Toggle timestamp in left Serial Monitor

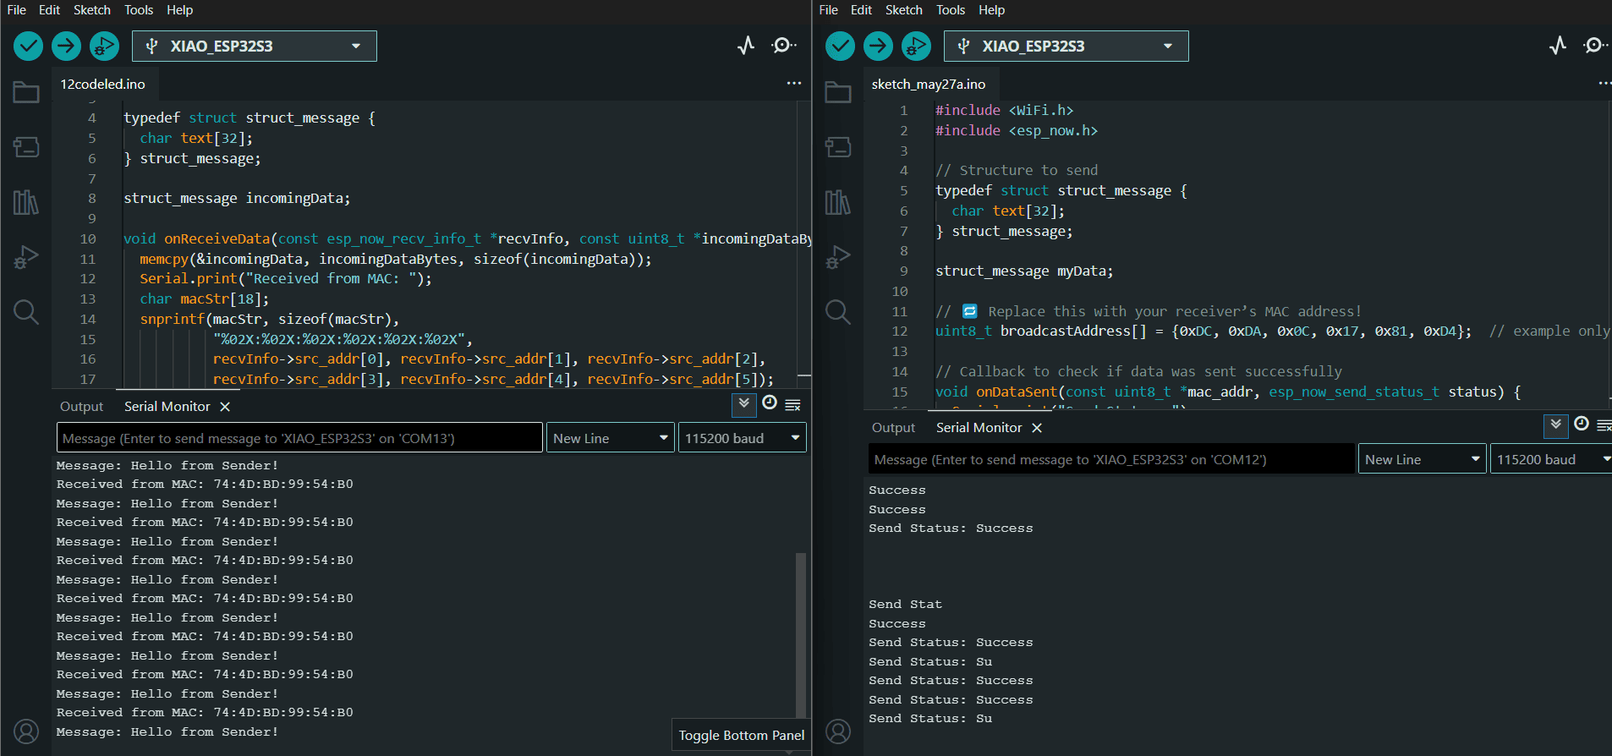click(x=770, y=403)
